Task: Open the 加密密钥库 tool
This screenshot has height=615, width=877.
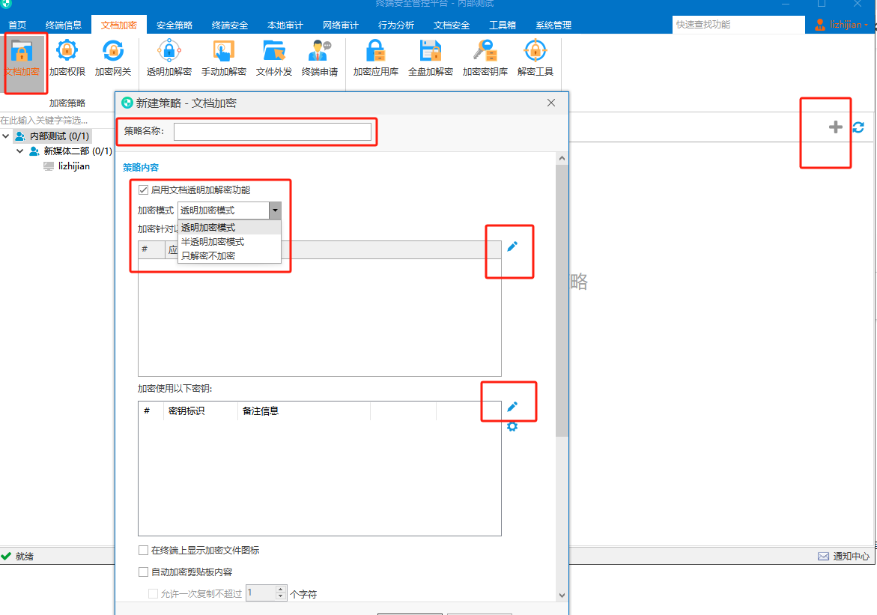Action: point(485,58)
